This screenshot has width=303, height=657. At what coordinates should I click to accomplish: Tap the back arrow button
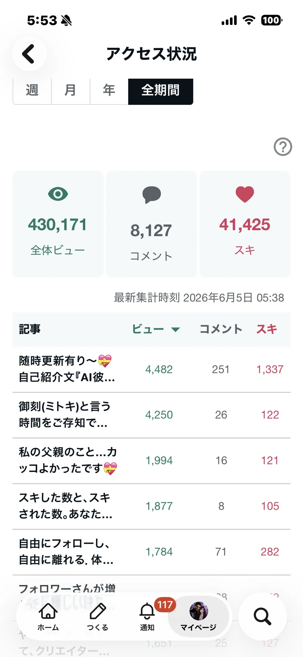tap(29, 54)
